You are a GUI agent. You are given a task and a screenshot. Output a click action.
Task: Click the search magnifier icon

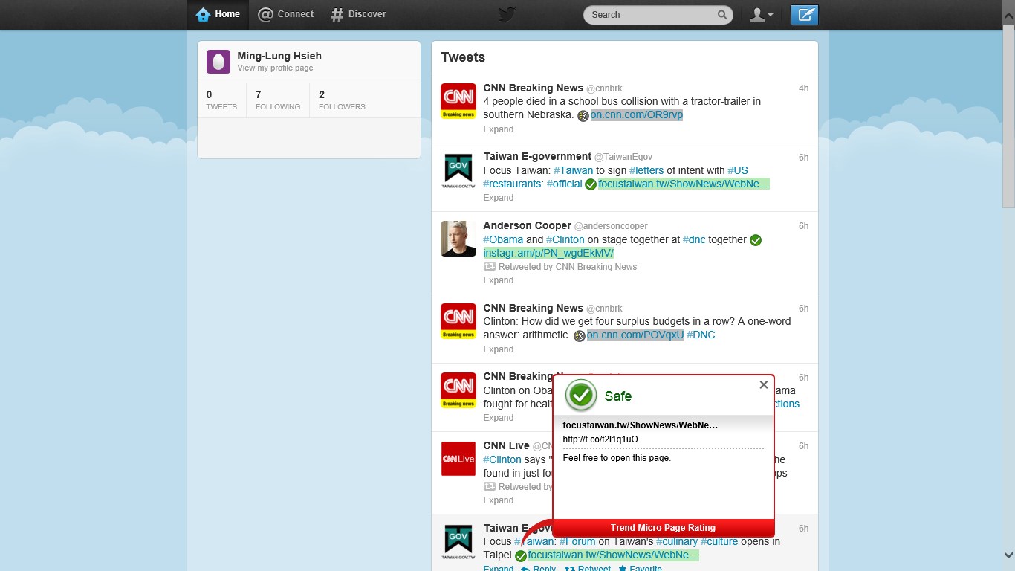pos(722,14)
